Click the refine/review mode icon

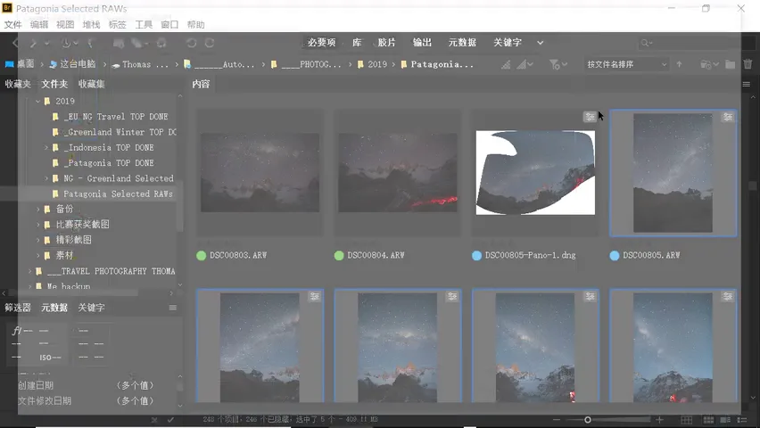136,43
